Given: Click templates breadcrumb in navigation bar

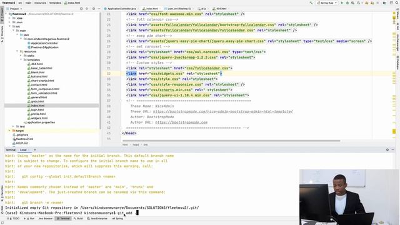Looking at the screenshot, I should [x=55, y=2].
